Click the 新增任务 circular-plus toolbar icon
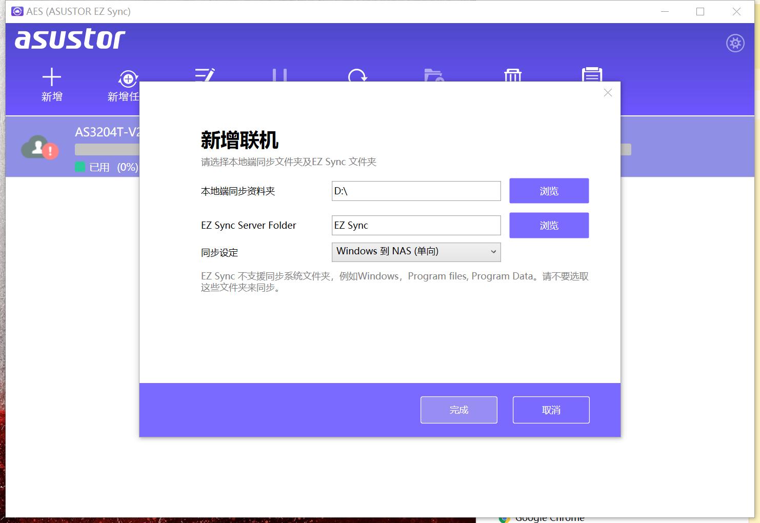The image size is (760, 523). click(x=127, y=78)
